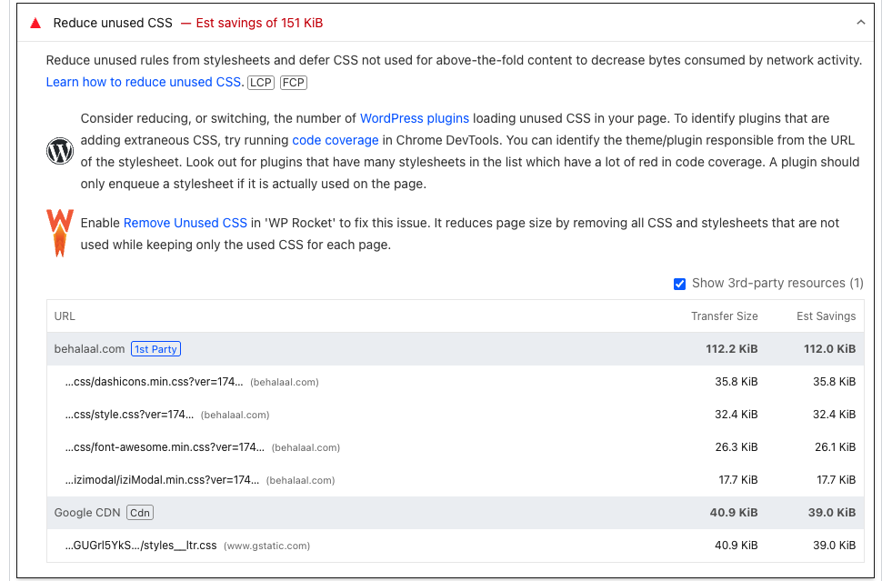Open the iziModal.min.css URL
The height and width of the screenshot is (581, 892).
coord(162,480)
